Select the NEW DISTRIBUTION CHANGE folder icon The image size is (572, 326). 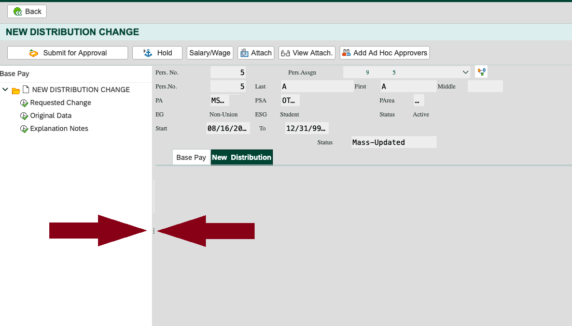pyautogui.click(x=16, y=90)
